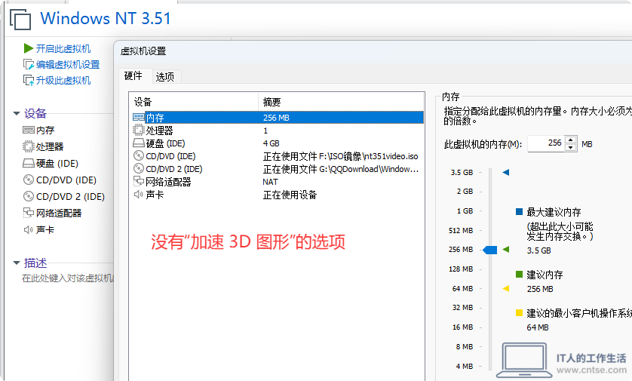Select 硬盘 (IDE) row in settings list
Screen dimensions: 632x381
coord(278,143)
